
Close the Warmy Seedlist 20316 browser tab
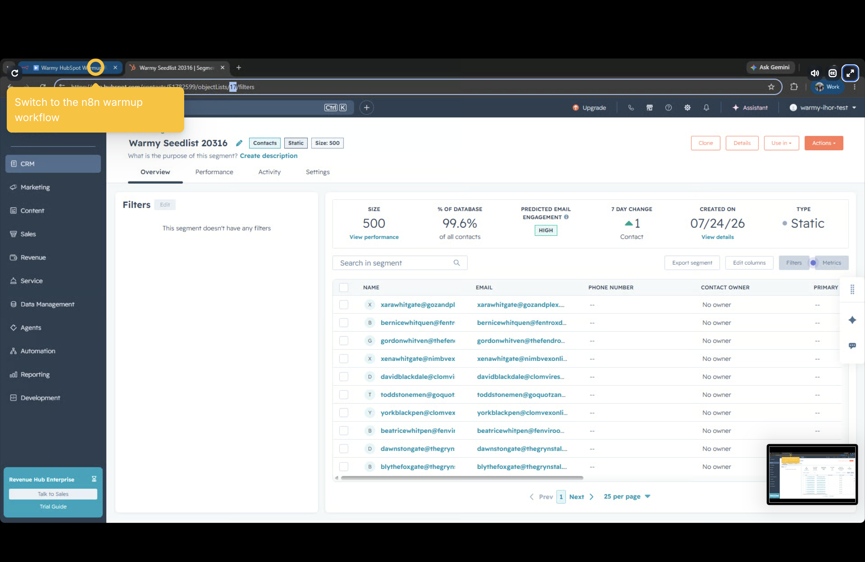[x=222, y=68]
